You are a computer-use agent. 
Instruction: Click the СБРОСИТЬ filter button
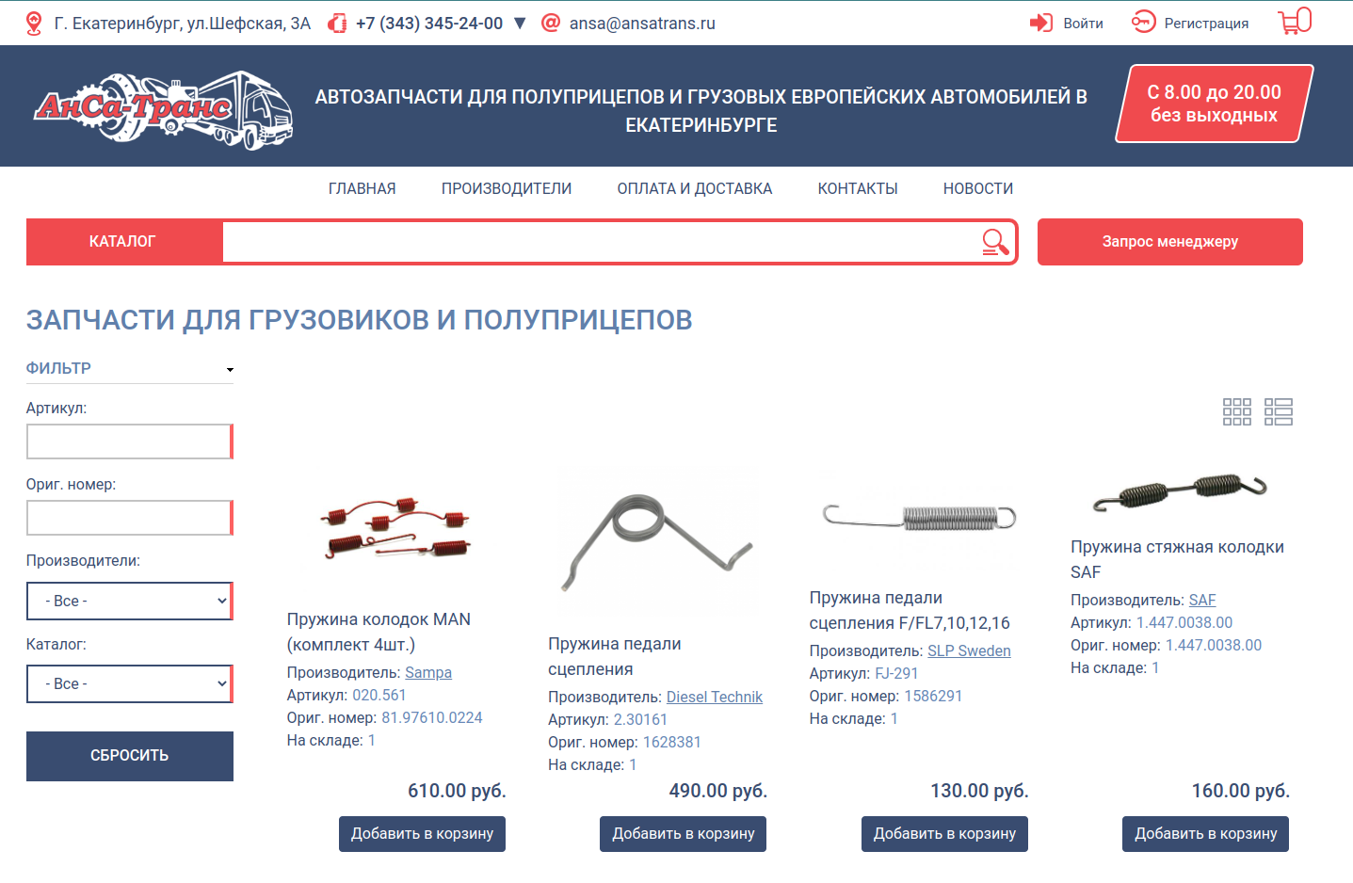click(130, 756)
